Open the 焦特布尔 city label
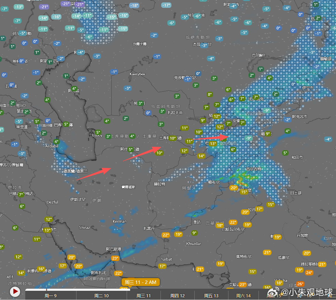336x300 pixels. [244, 257]
